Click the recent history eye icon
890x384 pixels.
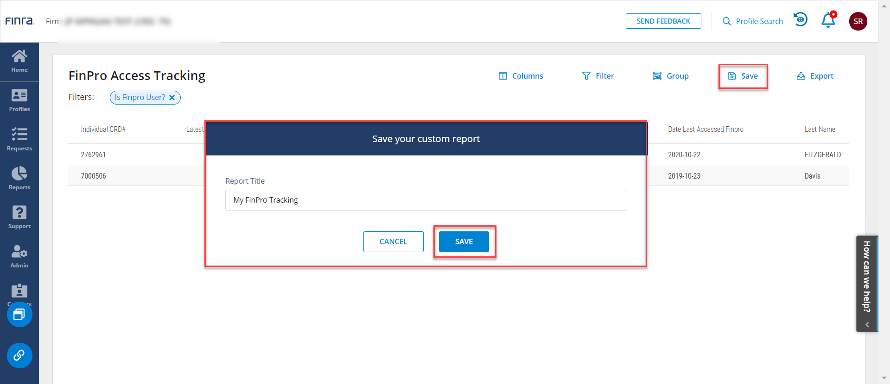(x=801, y=20)
